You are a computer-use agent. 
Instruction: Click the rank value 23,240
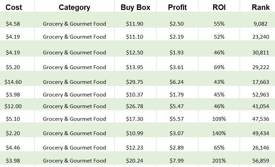click(261, 37)
